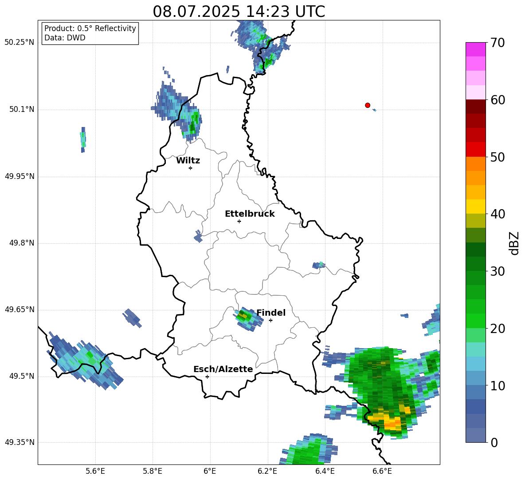Click the 5.6°E longitude label

pyautogui.click(x=95, y=472)
